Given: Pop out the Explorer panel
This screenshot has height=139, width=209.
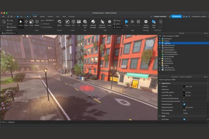Looking at the screenshot, I should (x=205, y=33).
